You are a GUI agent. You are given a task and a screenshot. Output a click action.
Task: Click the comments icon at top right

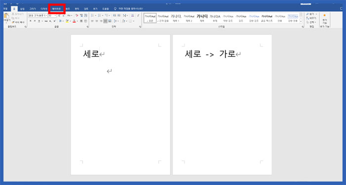[x=342, y=8]
